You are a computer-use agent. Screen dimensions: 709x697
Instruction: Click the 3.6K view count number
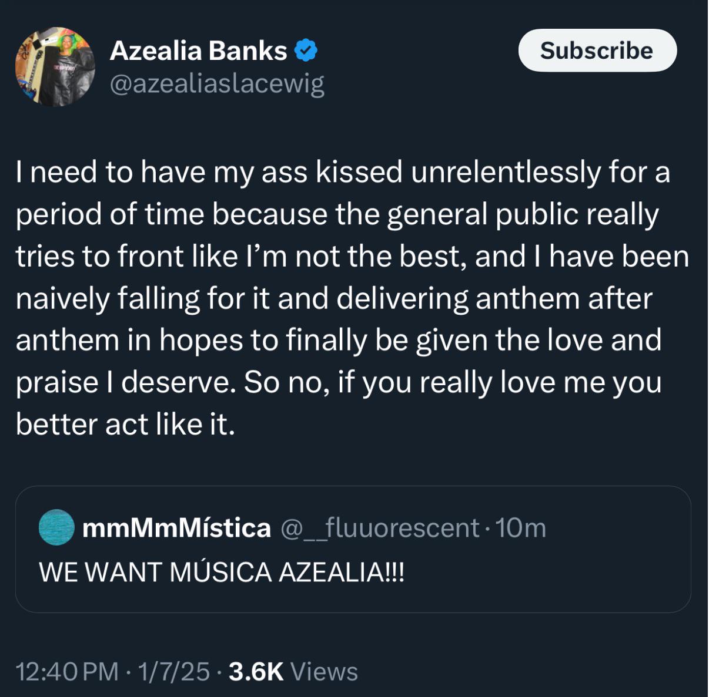[256, 672]
